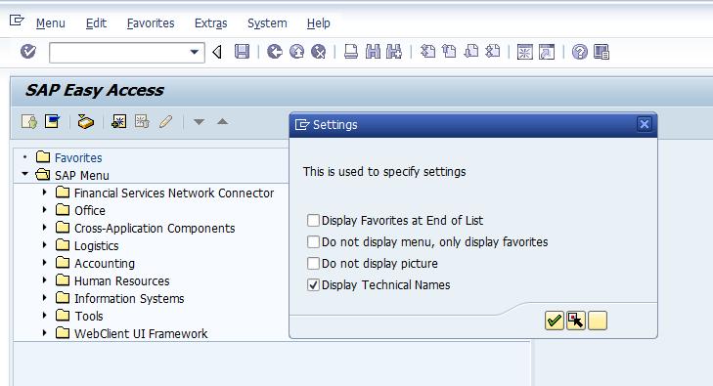713x386 pixels.
Task: Expand the Accounting folder
Action: point(45,263)
